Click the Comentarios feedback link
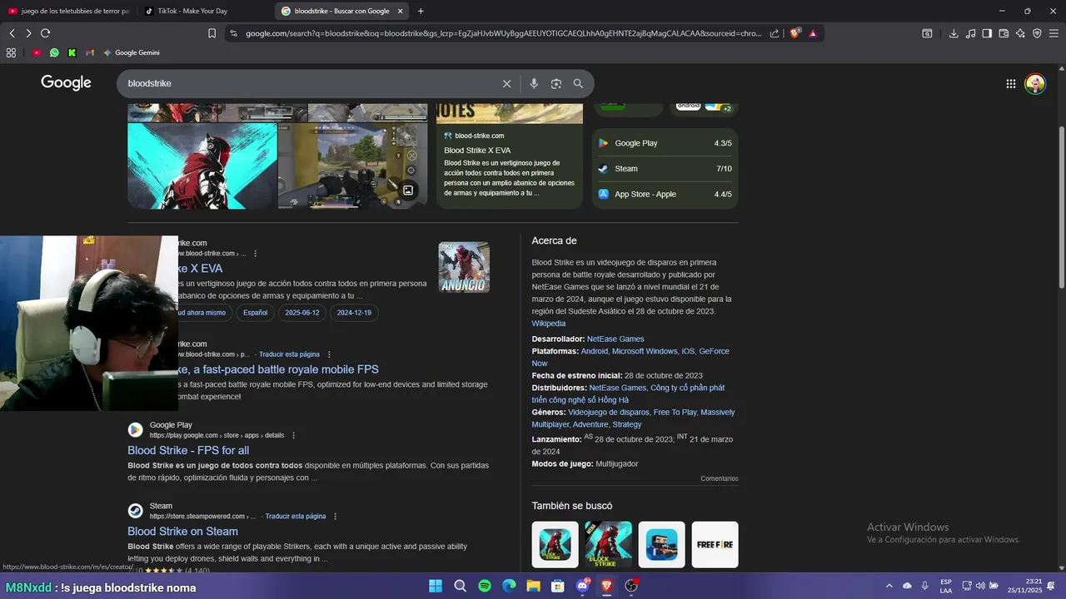This screenshot has height=599, width=1066. (x=720, y=479)
